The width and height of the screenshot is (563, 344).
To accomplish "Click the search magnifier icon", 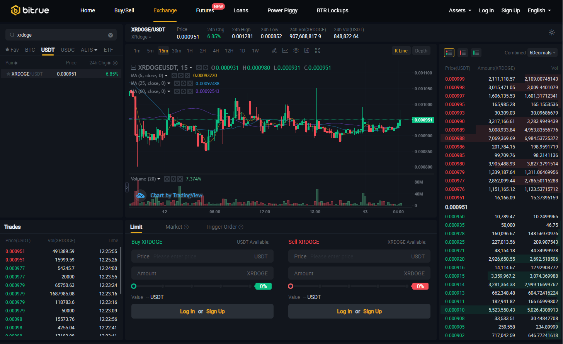I will [12, 35].
